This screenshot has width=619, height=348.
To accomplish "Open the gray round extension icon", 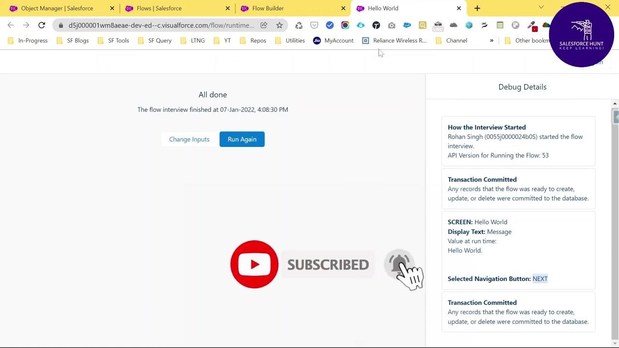I will (x=516, y=25).
